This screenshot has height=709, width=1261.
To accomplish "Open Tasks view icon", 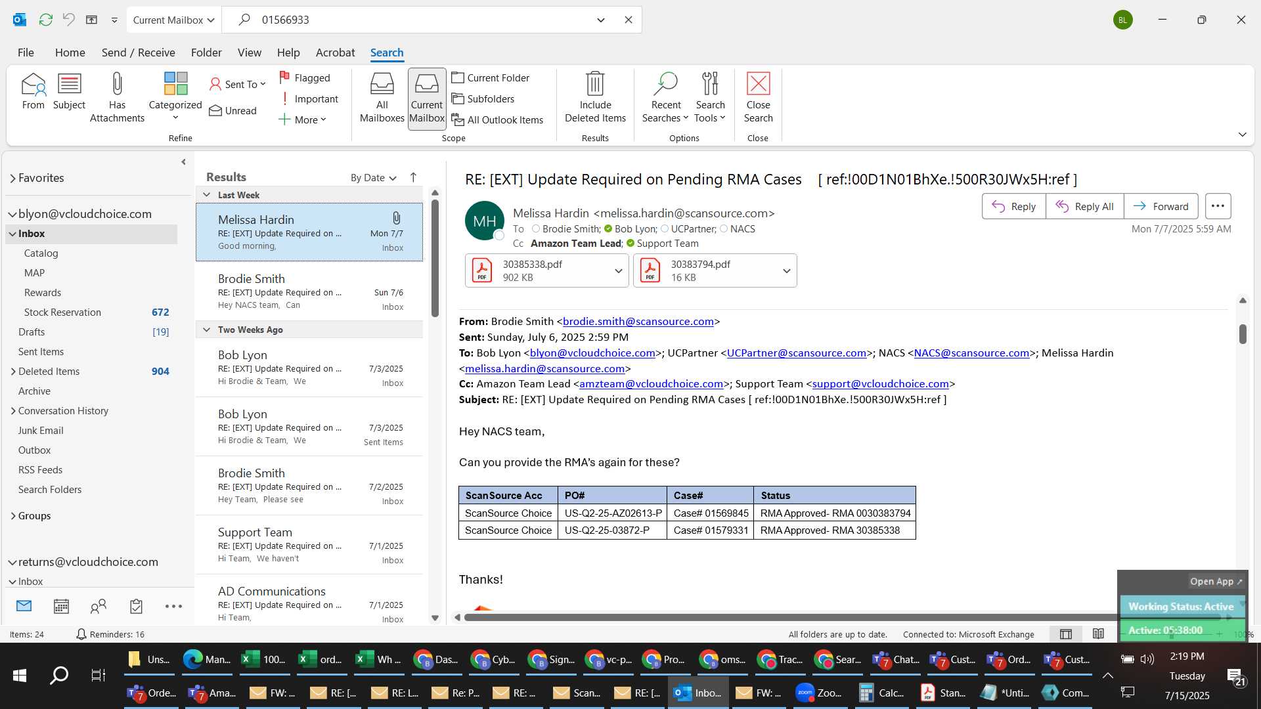I will 136,606.
